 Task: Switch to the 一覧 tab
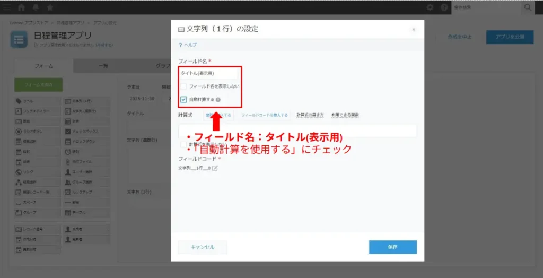click(103, 66)
